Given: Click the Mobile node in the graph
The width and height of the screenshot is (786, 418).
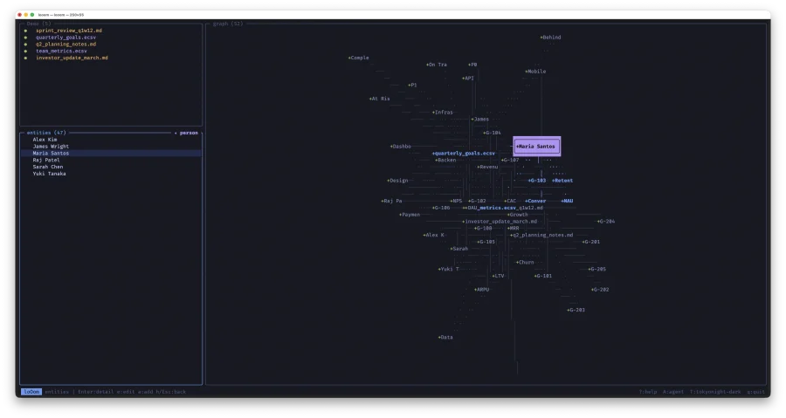Looking at the screenshot, I should (x=536, y=72).
